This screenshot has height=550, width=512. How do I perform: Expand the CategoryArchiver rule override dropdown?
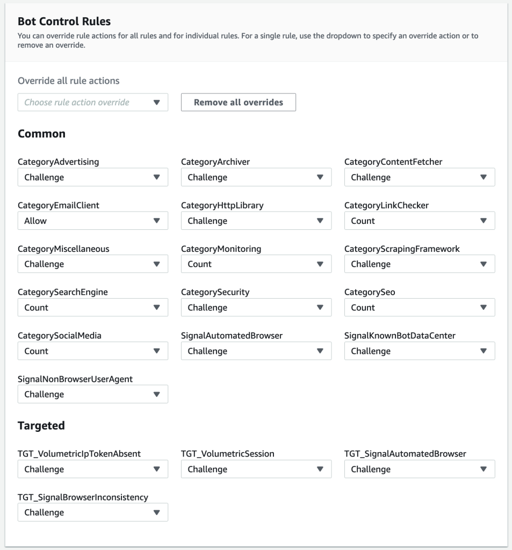pyautogui.click(x=256, y=177)
